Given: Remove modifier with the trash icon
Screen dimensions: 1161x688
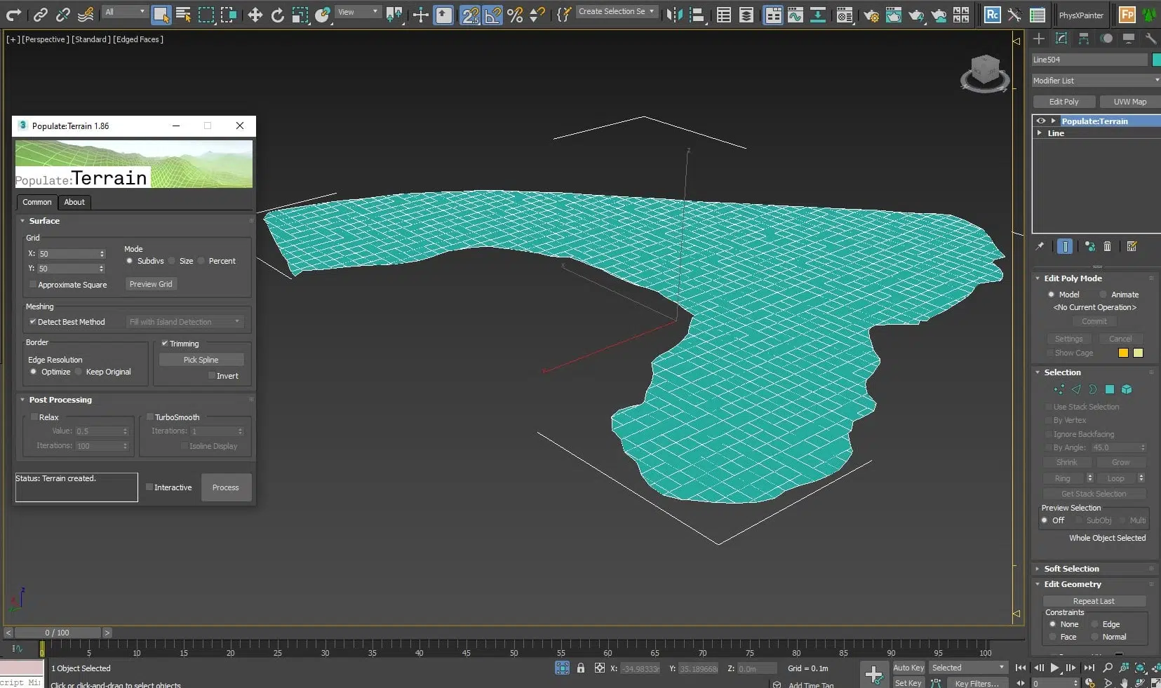Looking at the screenshot, I should tap(1107, 246).
